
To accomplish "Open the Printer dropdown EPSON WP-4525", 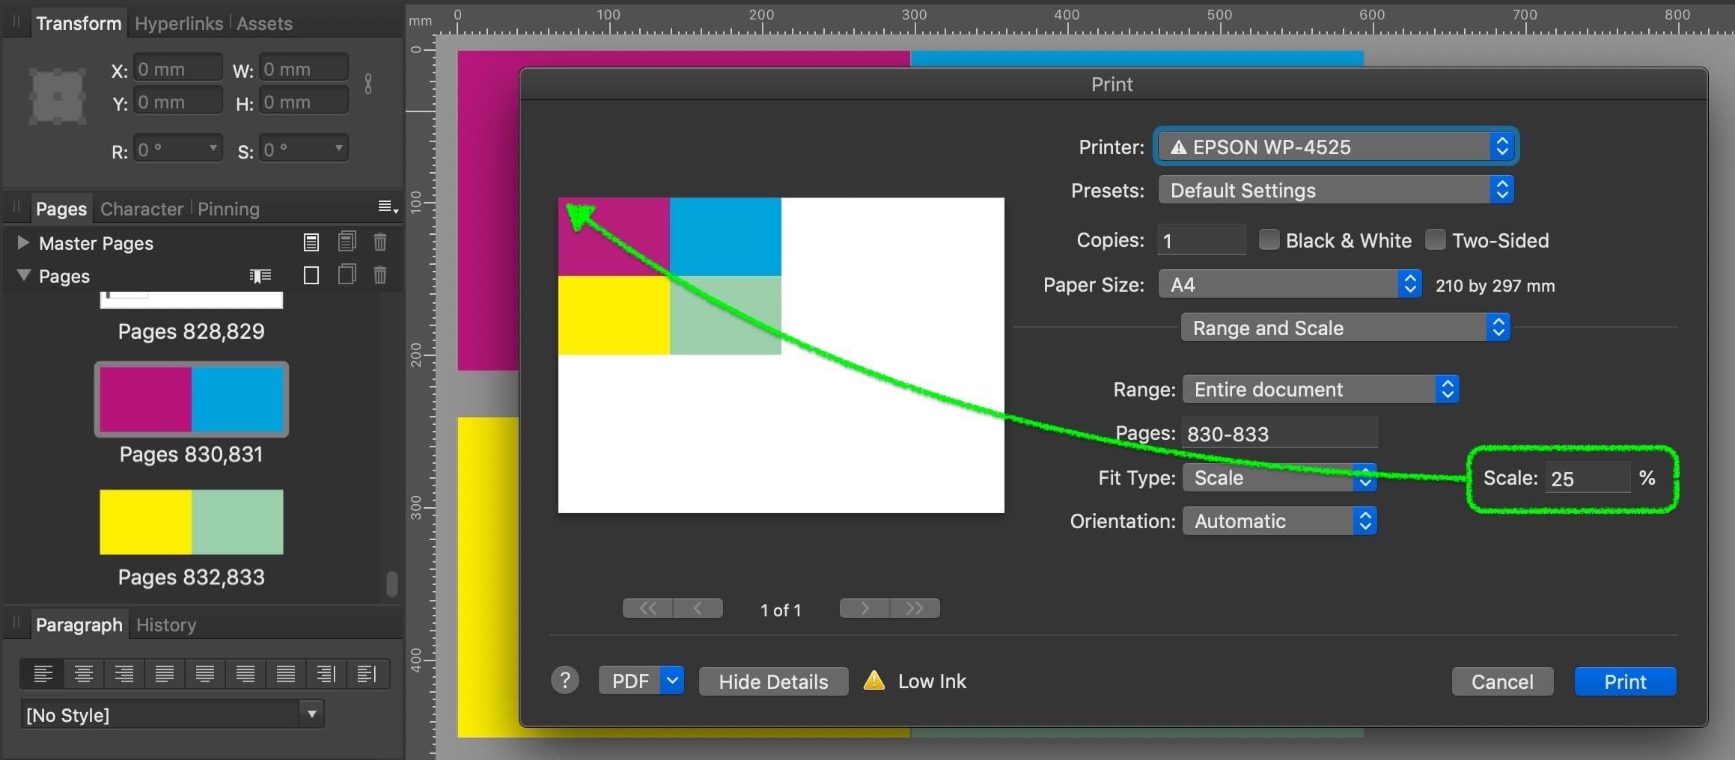I will [1336, 147].
